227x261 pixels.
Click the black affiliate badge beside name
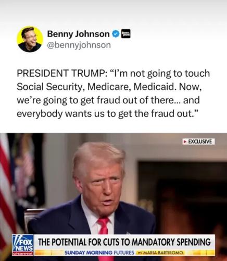click(125, 34)
